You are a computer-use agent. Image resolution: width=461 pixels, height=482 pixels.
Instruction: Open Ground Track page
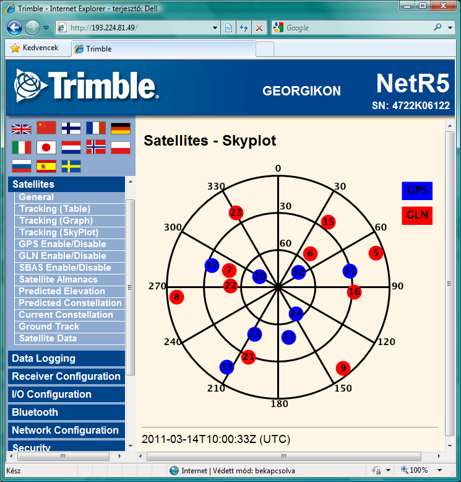(70, 326)
